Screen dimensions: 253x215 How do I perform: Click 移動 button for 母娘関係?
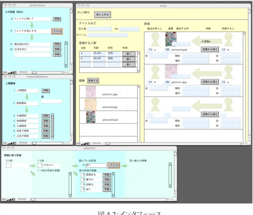coord(46,121)
